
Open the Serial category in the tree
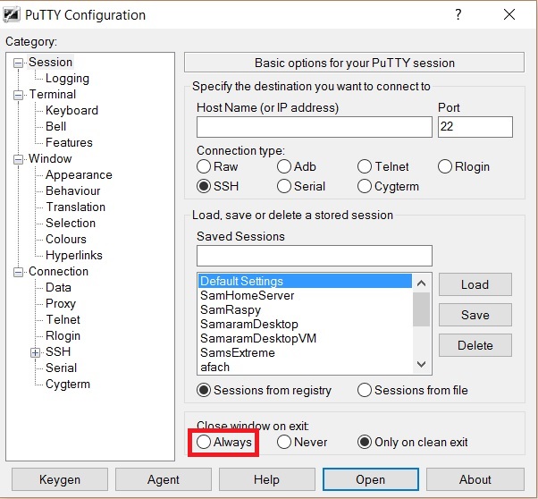[61, 368]
